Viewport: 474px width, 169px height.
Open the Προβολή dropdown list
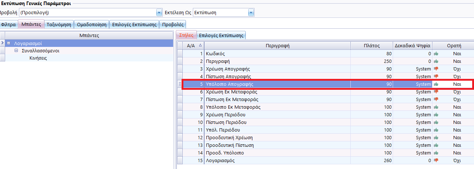[159, 13]
